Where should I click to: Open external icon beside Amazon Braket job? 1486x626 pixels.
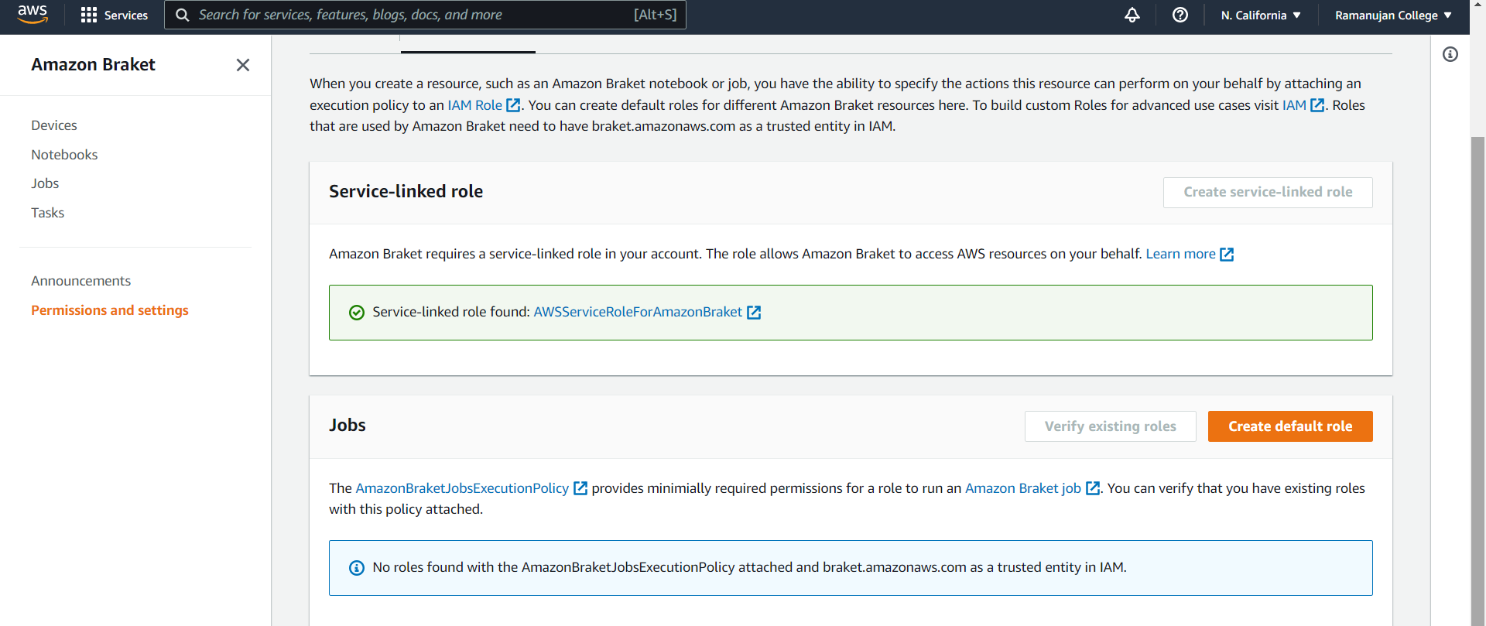click(1093, 488)
